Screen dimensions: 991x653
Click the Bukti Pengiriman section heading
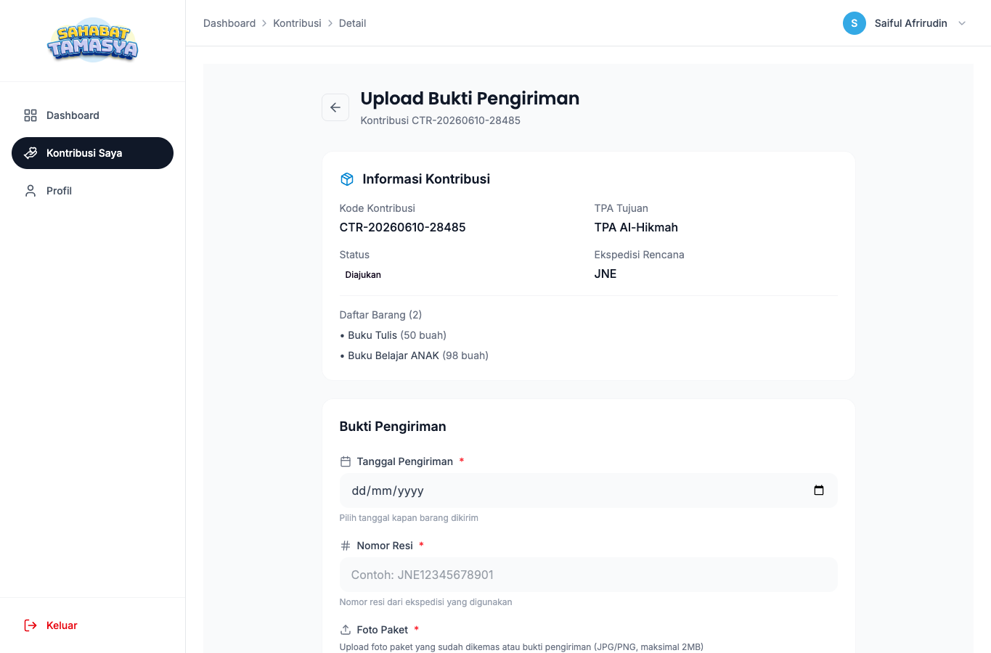tap(393, 427)
